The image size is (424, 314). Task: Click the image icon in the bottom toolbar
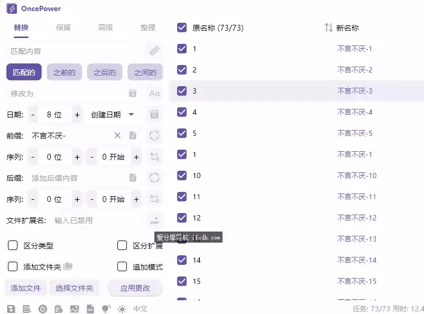[x=75, y=309]
